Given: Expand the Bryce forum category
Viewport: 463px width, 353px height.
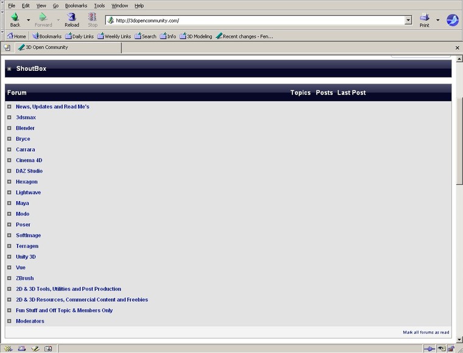Looking at the screenshot, I should (9, 139).
